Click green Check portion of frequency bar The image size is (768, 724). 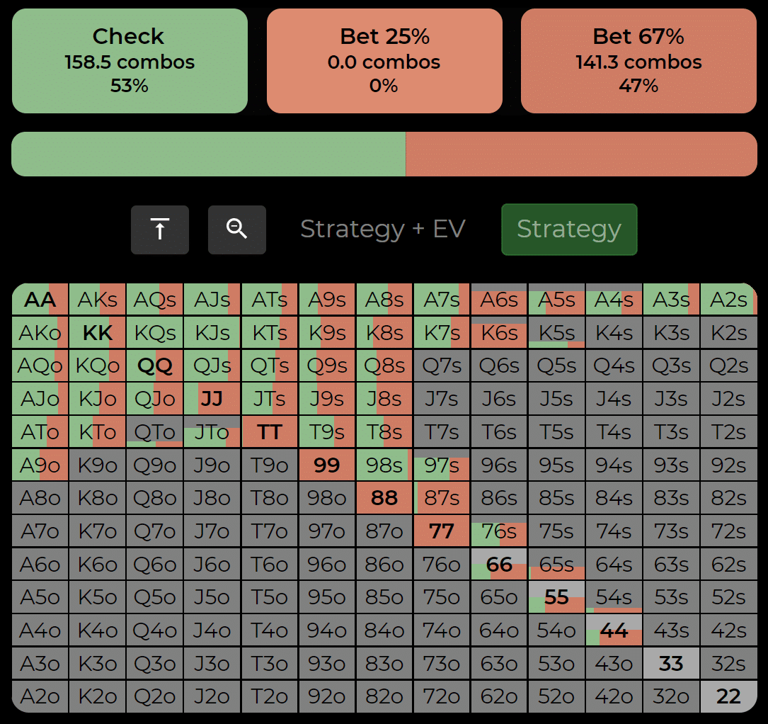point(208,154)
